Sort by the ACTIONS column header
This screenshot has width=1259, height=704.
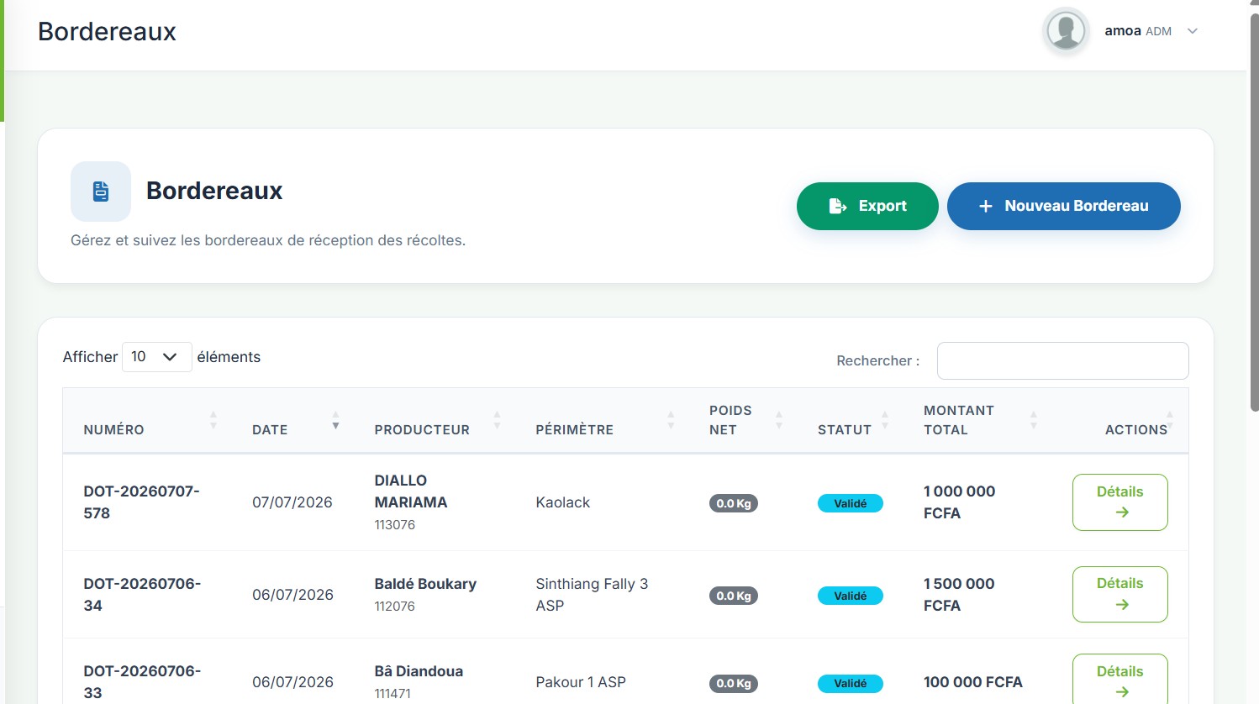[1120, 421]
